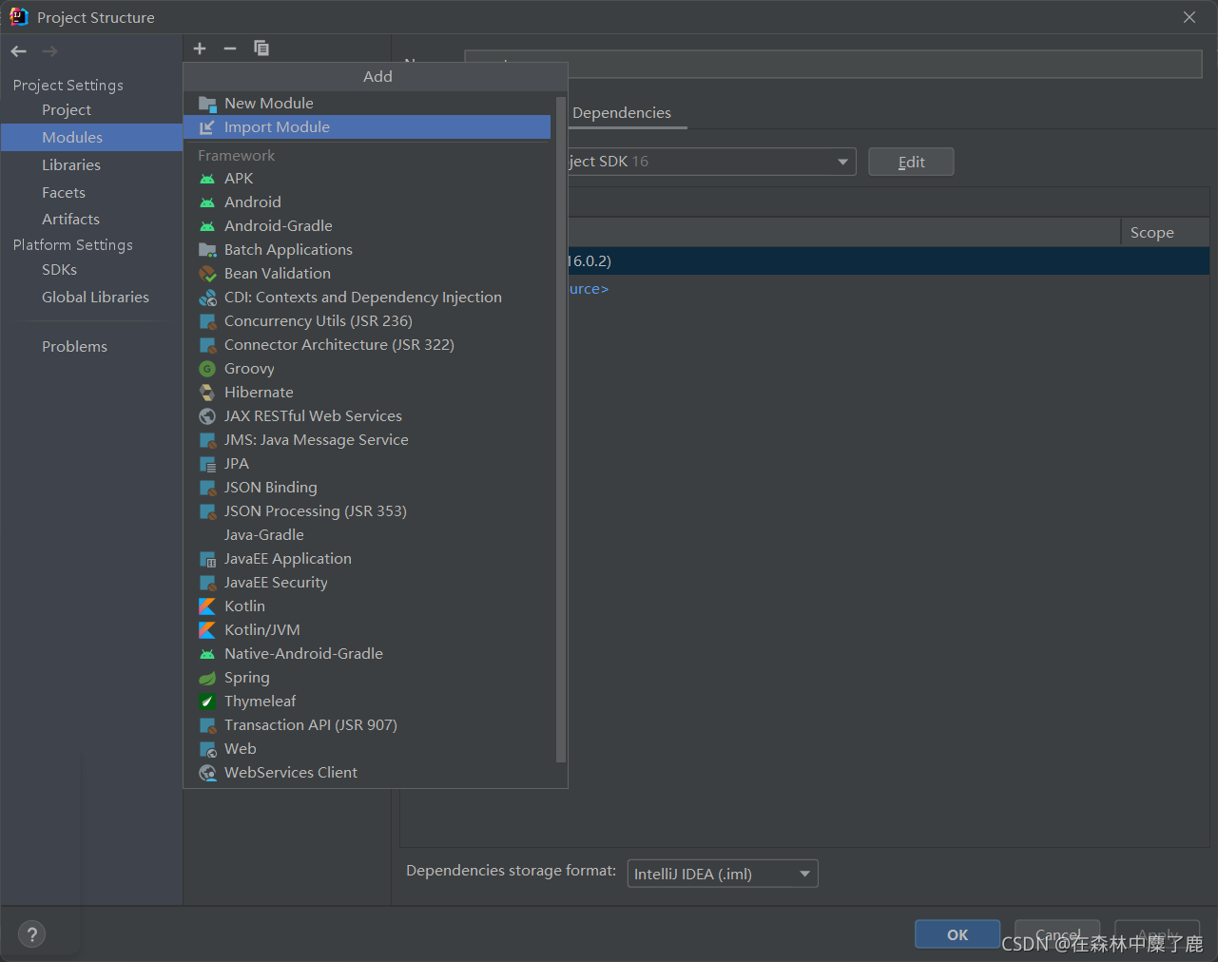Click the JMS Java Message Service icon
This screenshot has width=1218, height=962.
(x=207, y=440)
